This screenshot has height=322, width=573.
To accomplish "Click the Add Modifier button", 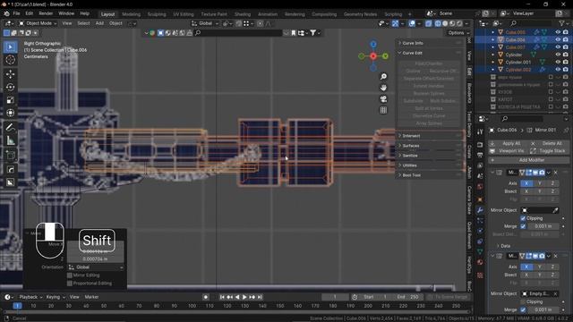I will (x=529, y=160).
